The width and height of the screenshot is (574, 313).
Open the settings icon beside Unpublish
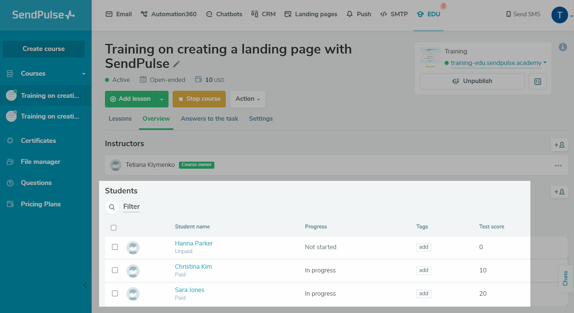coord(537,81)
